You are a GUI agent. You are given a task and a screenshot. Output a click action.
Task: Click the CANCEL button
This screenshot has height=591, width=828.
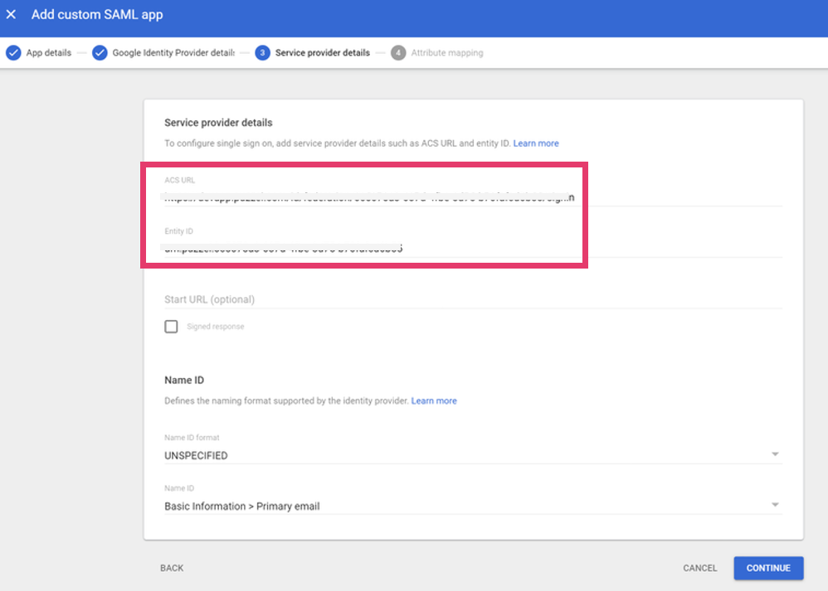699,568
